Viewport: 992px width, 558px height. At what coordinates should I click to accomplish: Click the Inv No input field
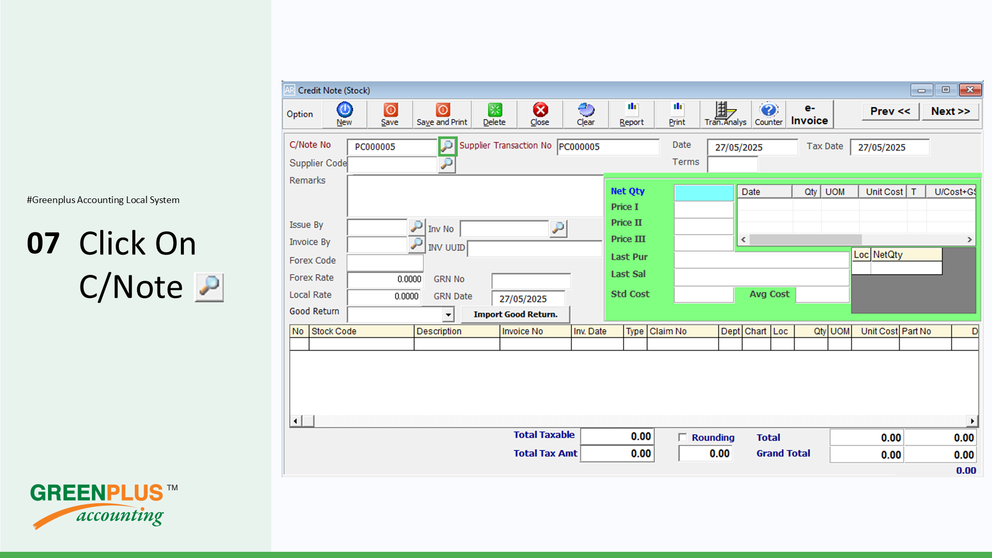pyautogui.click(x=504, y=228)
